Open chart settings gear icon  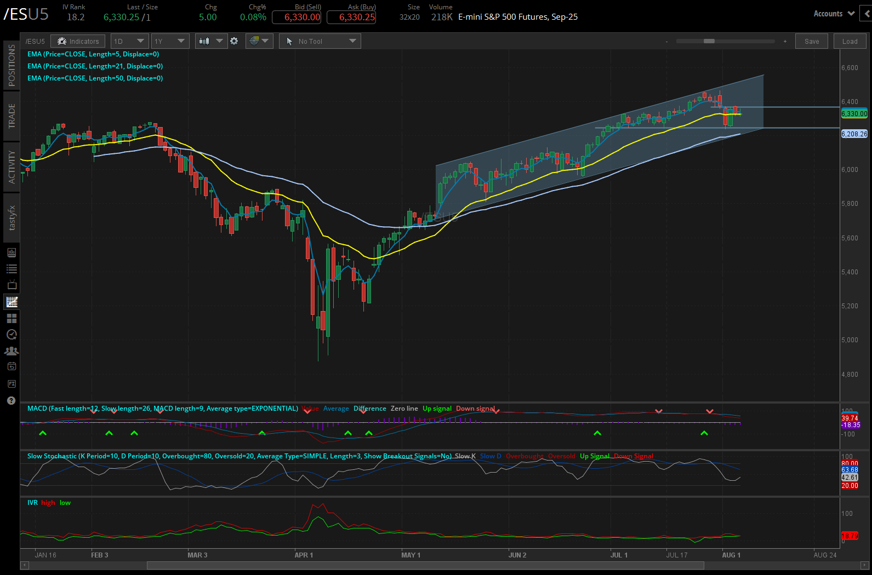pyautogui.click(x=235, y=41)
